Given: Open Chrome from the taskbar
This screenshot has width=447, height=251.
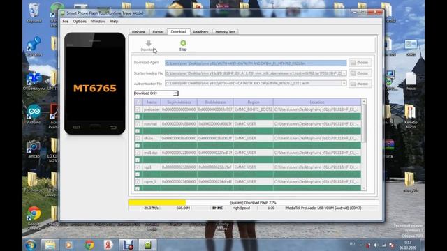Looking at the screenshot, I should click(89, 245).
